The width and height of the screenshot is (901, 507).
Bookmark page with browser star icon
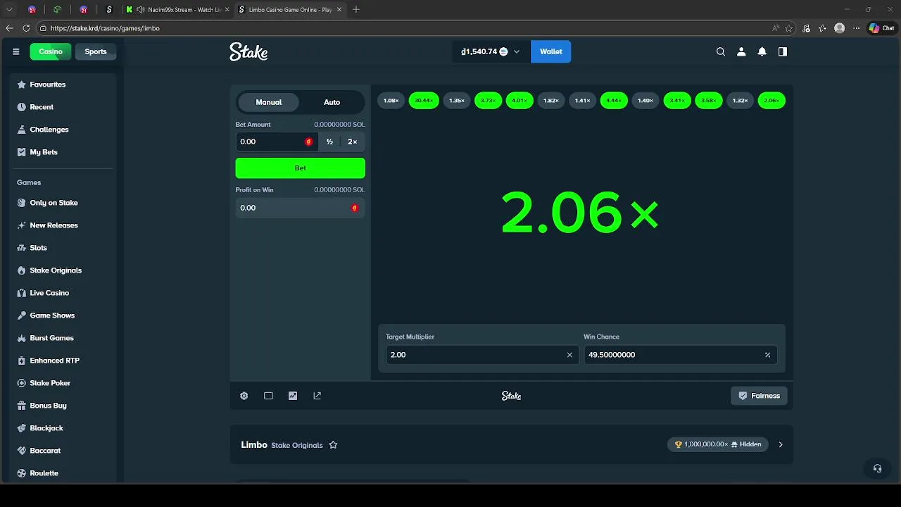[789, 28]
